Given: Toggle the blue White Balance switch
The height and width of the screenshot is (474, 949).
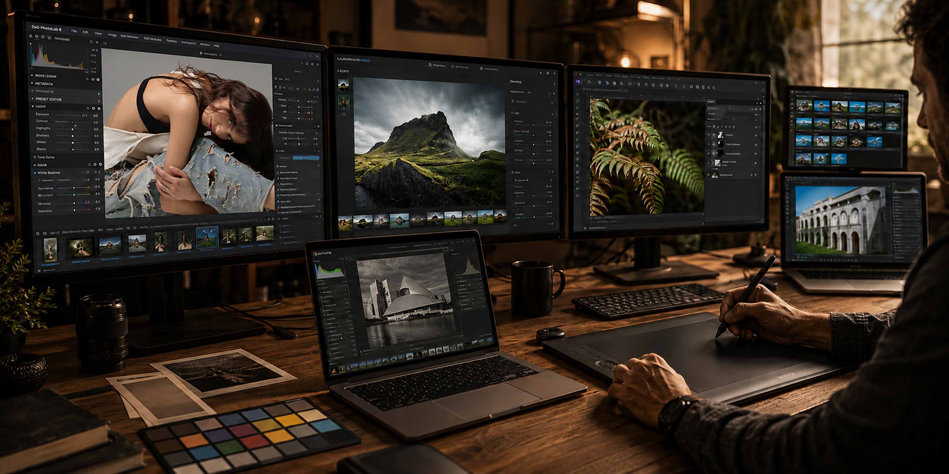Looking at the screenshot, I should (x=35, y=172).
